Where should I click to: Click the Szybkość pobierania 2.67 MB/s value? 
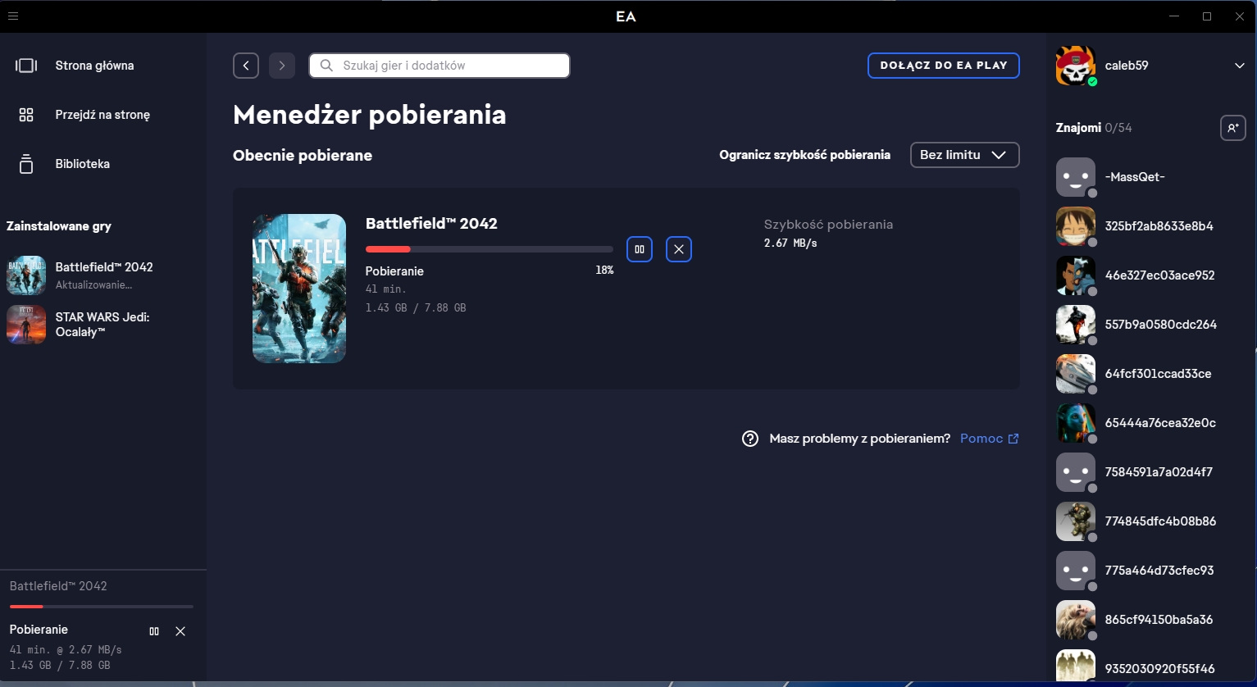[790, 243]
